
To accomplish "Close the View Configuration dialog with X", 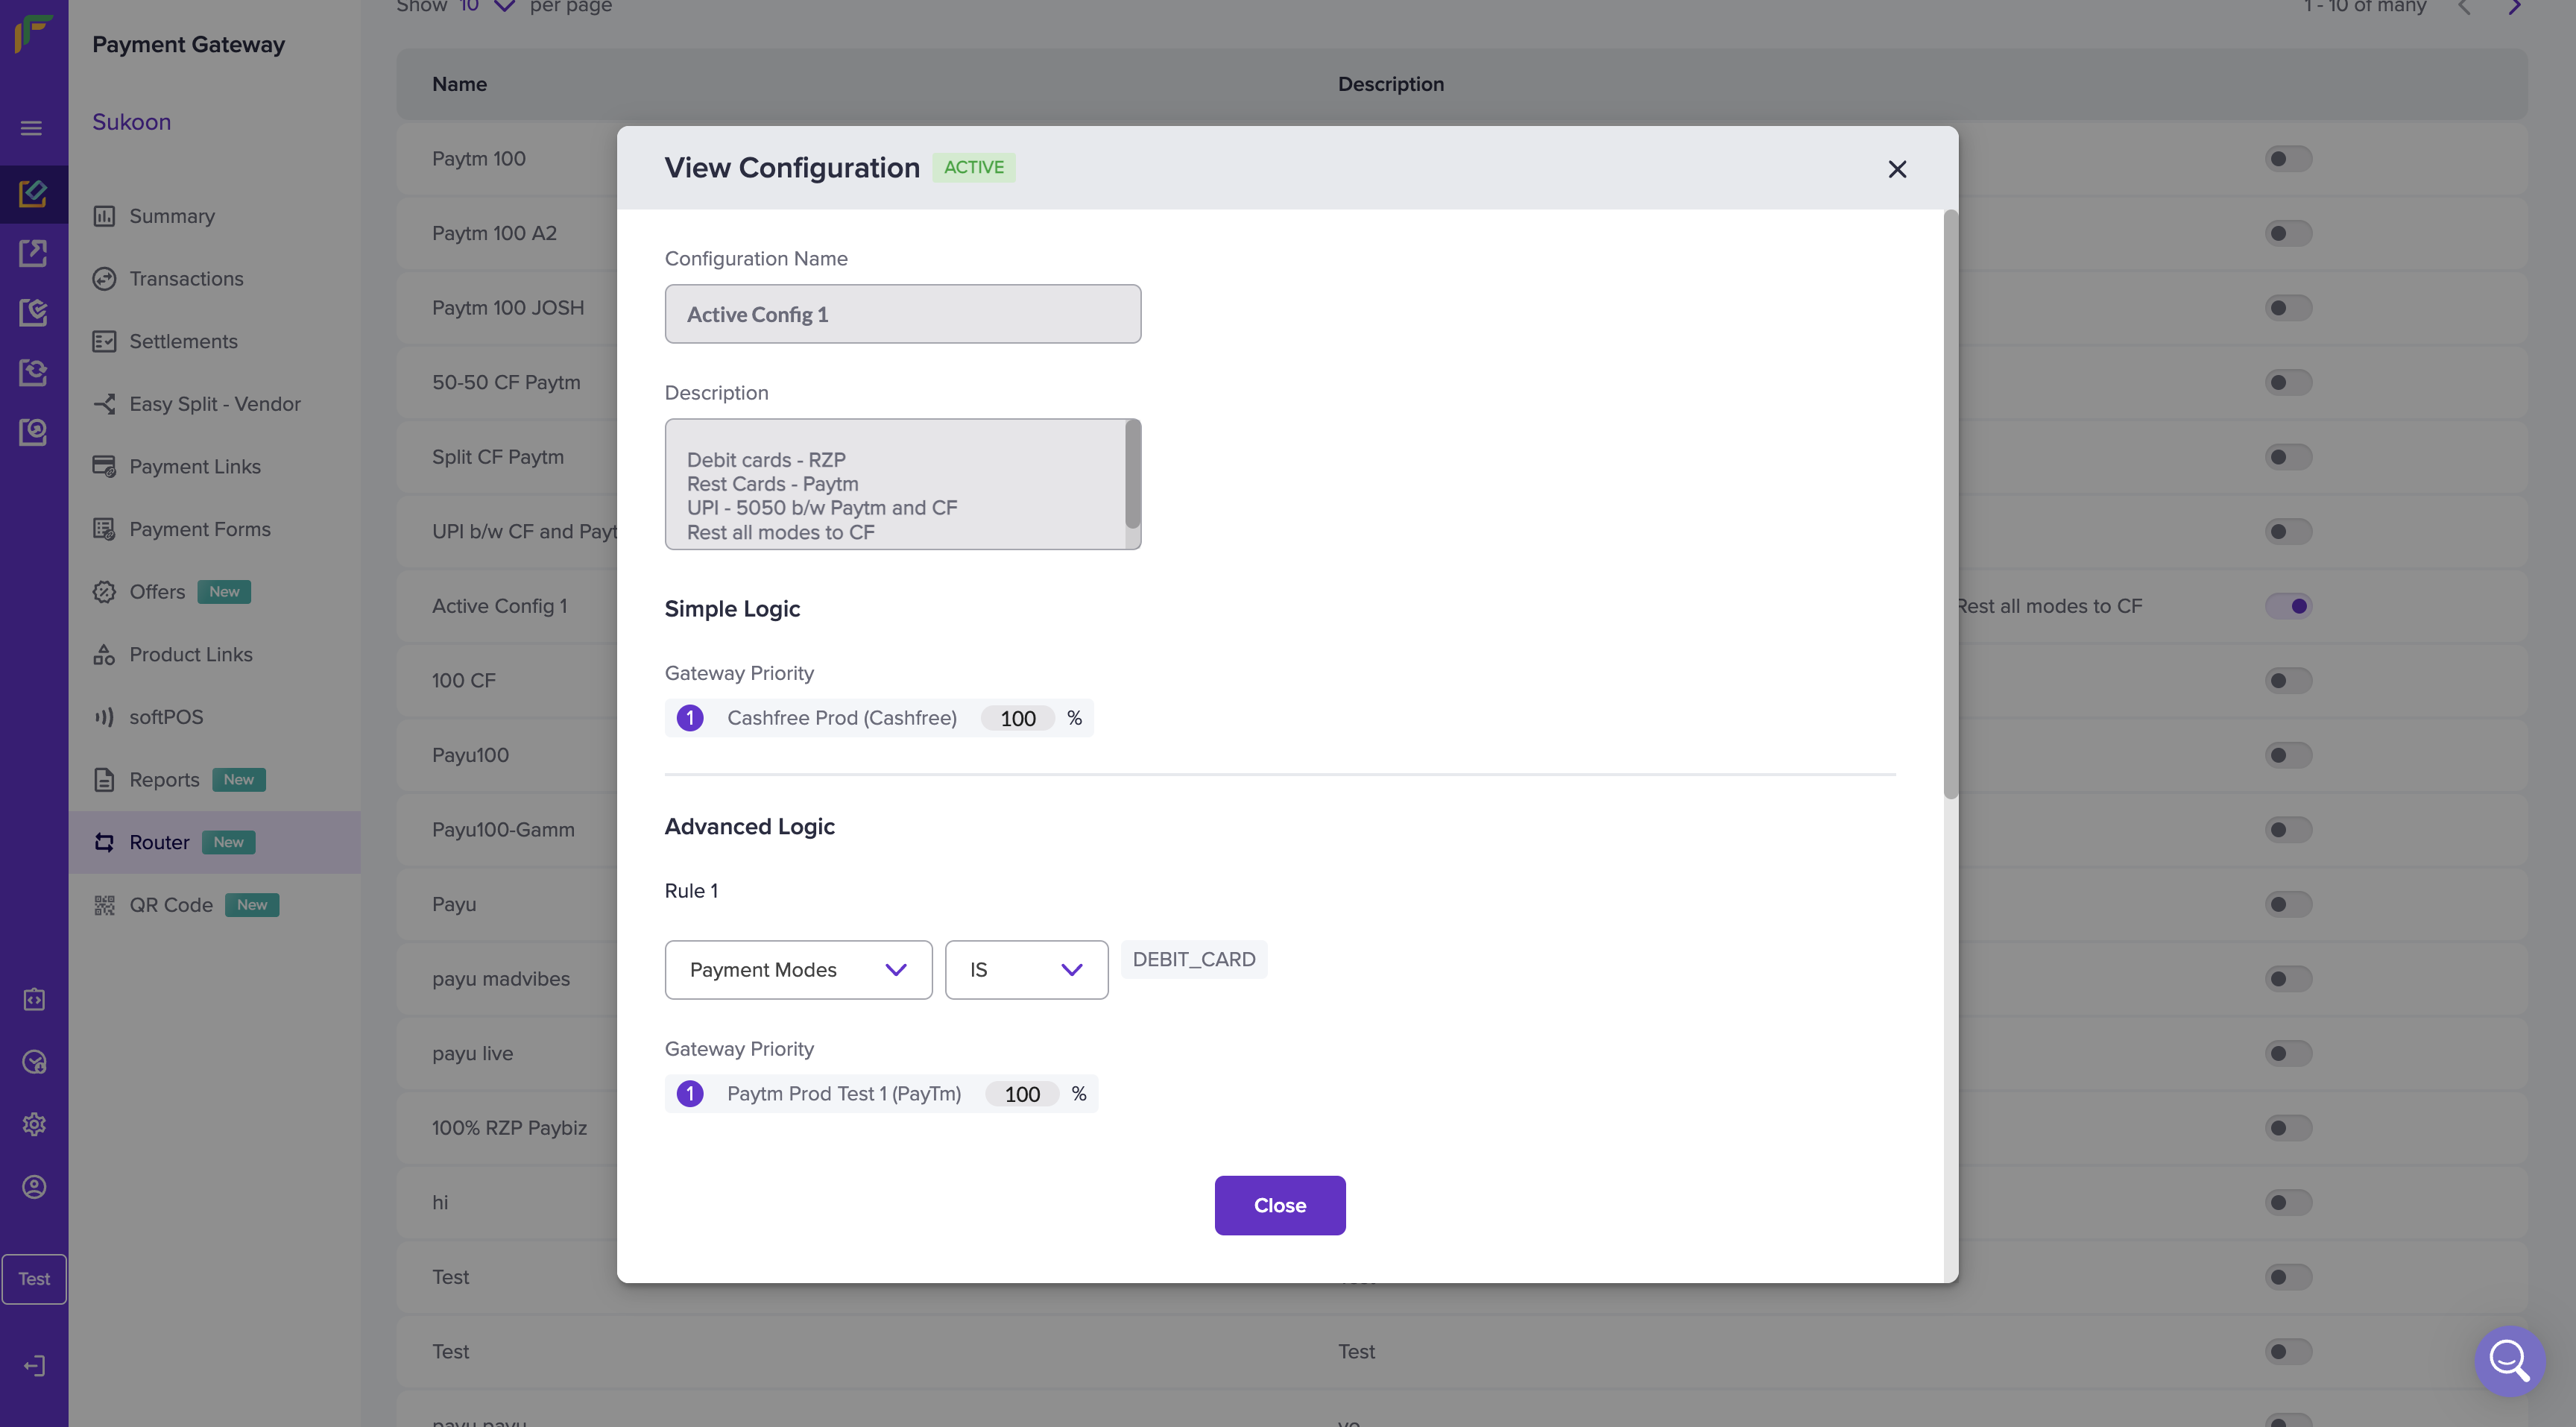I will click(x=1896, y=169).
